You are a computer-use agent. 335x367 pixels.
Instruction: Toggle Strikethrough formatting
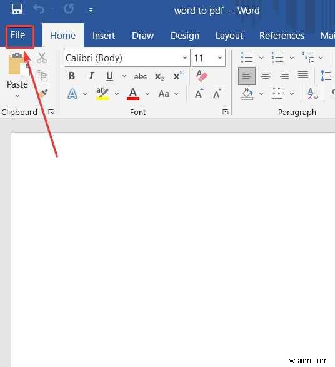click(x=141, y=76)
